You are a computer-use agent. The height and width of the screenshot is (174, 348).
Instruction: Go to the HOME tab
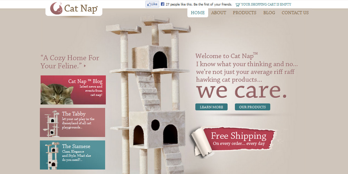(198, 13)
